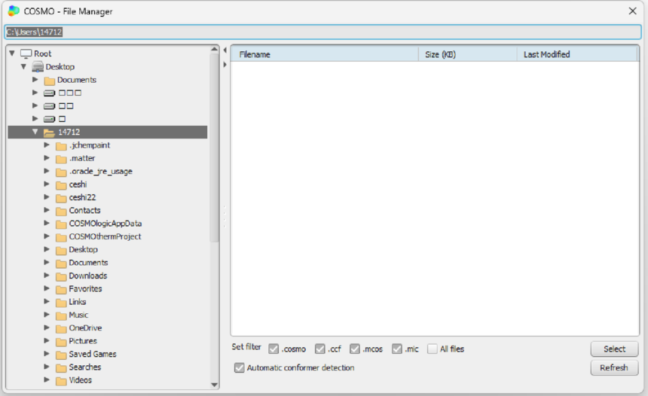Click the Desktop drive icon under Root
The image size is (648, 396).
coord(38,67)
